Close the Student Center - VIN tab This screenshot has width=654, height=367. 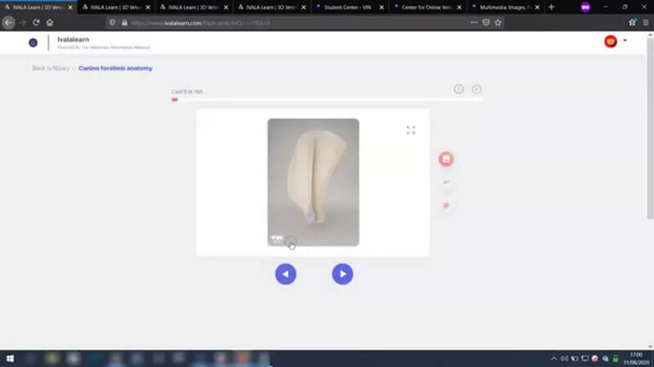click(381, 7)
